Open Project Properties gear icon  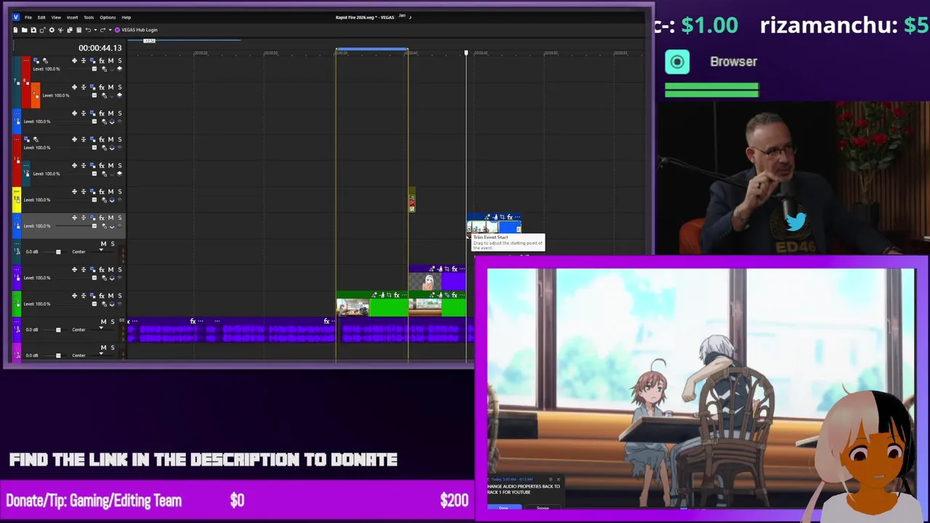coord(52,30)
